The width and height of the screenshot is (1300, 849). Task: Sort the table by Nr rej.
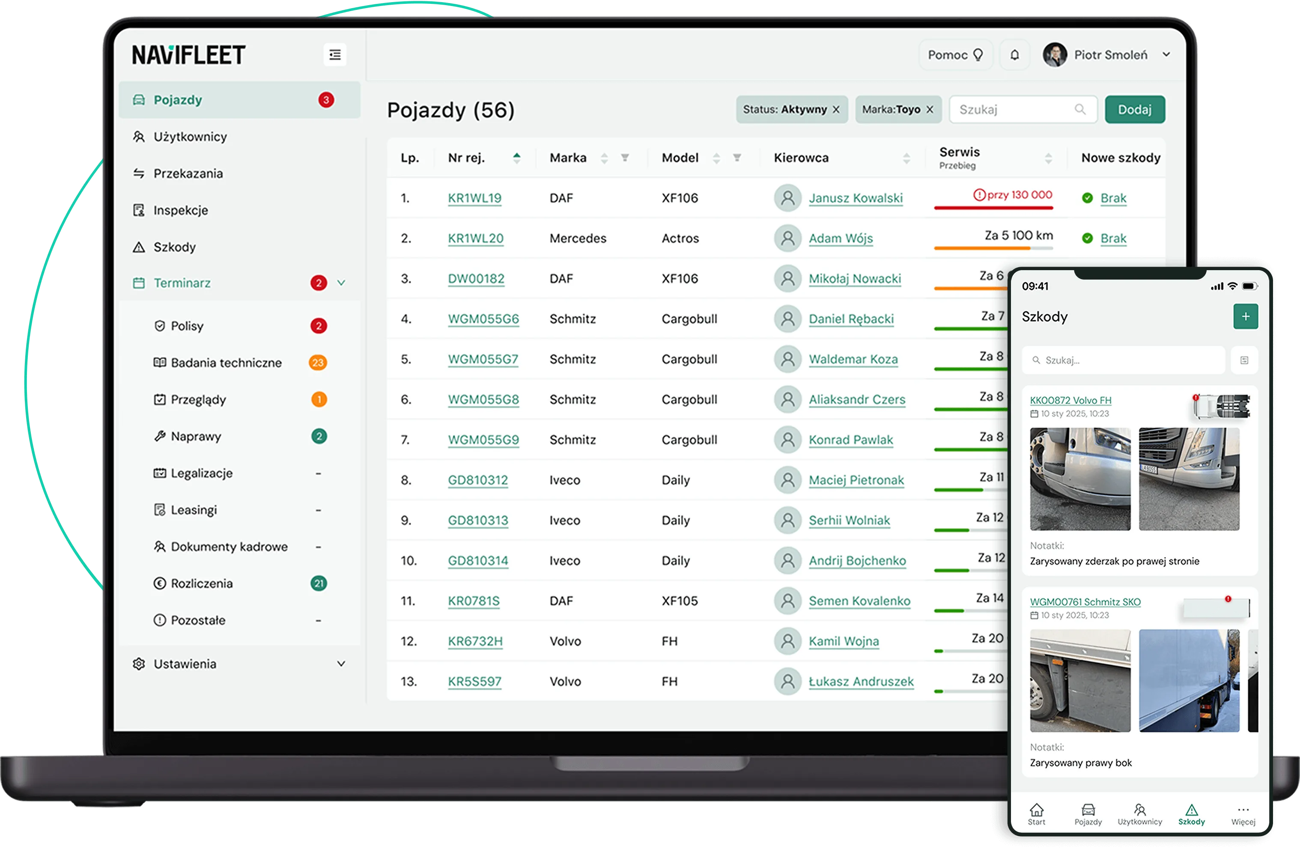point(517,158)
